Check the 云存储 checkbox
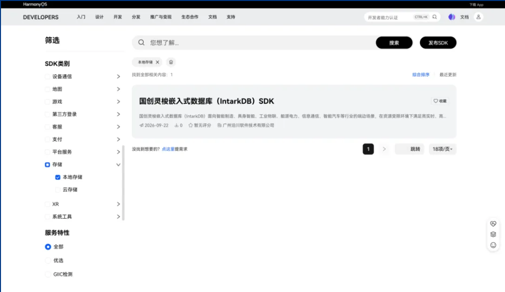Image resolution: width=505 pixels, height=292 pixels. 58,190
